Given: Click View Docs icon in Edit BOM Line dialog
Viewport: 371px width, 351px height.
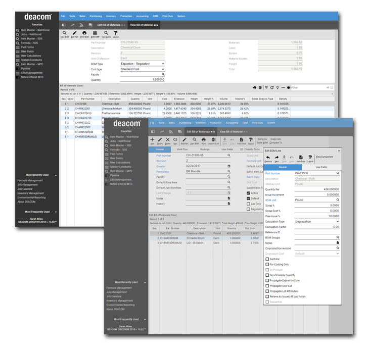Looking at the screenshot, I should (x=301, y=158).
